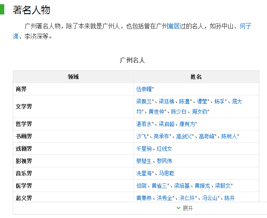267x218 pixels.
Task: Open the 寓居 link in intro paragraph
Action: pyautogui.click(x=174, y=26)
